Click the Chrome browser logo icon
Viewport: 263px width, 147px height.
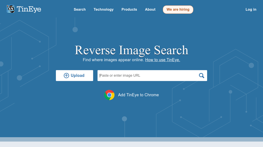(x=109, y=95)
